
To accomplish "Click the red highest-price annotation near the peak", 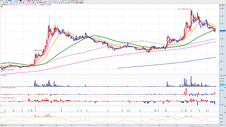I will coord(184,9).
